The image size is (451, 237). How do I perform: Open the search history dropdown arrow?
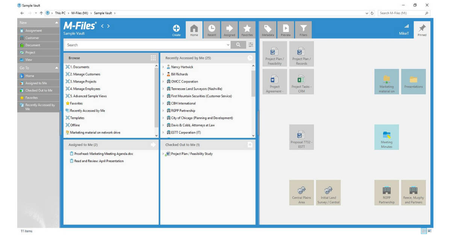[228, 44]
